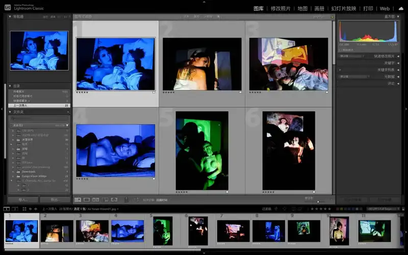Screen dimensions: 408x255
Task: Click the filter lock icon in library filter bar
Action: click(333, 17)
